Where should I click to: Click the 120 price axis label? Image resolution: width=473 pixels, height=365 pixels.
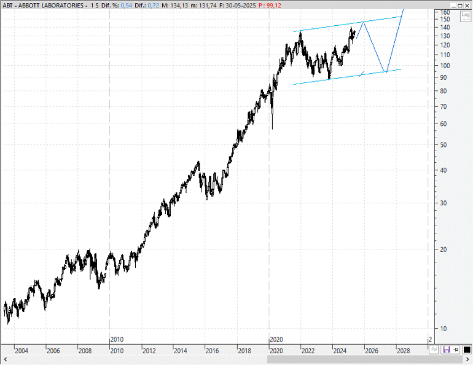point(445,45)
